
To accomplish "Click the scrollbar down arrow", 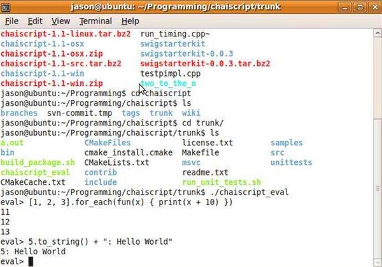I will [378, 263].
